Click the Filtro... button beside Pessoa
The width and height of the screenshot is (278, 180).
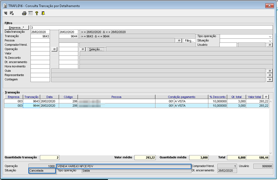189,41
